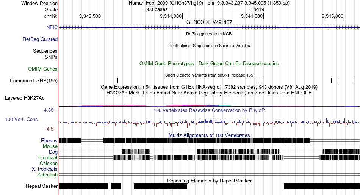The height and width of the screenshot is (195, 360).
Task: Click the layered H3K27Ac signal graph
Action: [210, 105]
